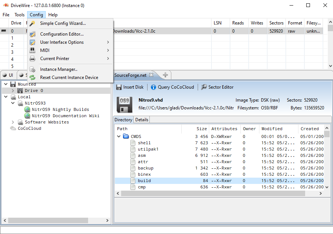Click the OS9 floppy disk icon

[x=125, y=105]
